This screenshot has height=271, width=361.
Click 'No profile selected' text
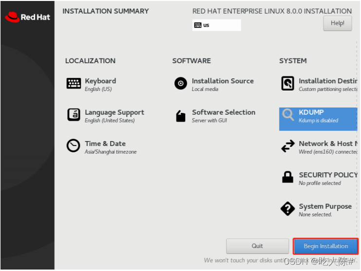(x=320, y=183)
